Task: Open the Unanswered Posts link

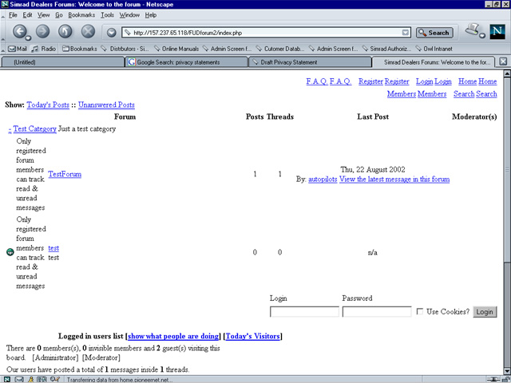Action: 106,105
